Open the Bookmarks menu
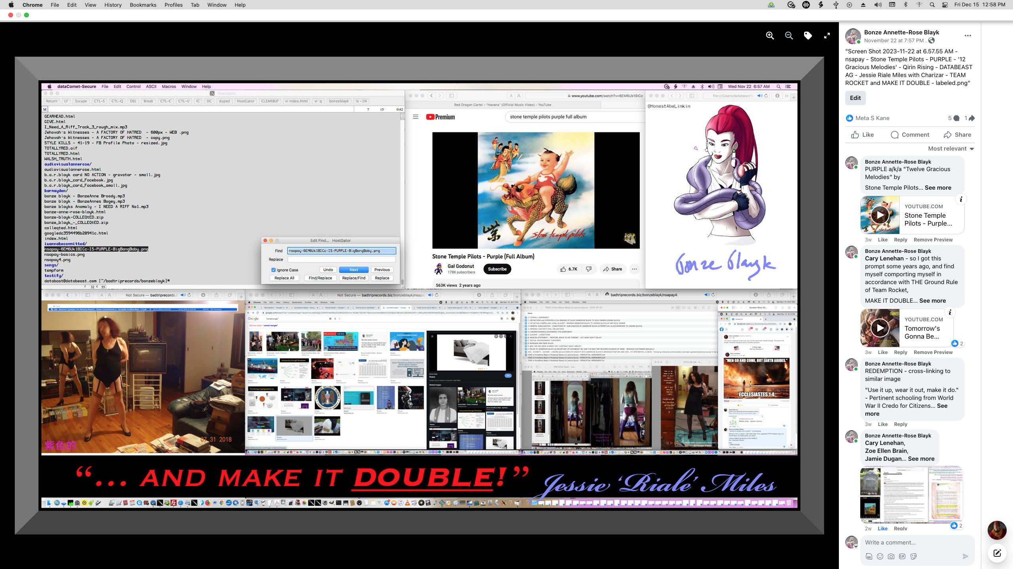This screenshot has height=569, width=1013. click(x=143, y=5)
